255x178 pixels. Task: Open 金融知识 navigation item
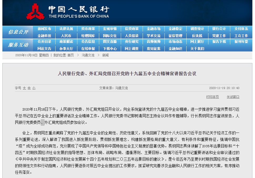[x=175, y=49]
